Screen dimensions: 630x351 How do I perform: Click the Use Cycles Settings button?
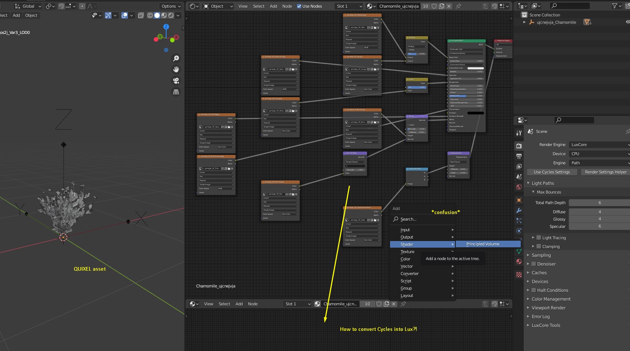[x=551, y=172]
